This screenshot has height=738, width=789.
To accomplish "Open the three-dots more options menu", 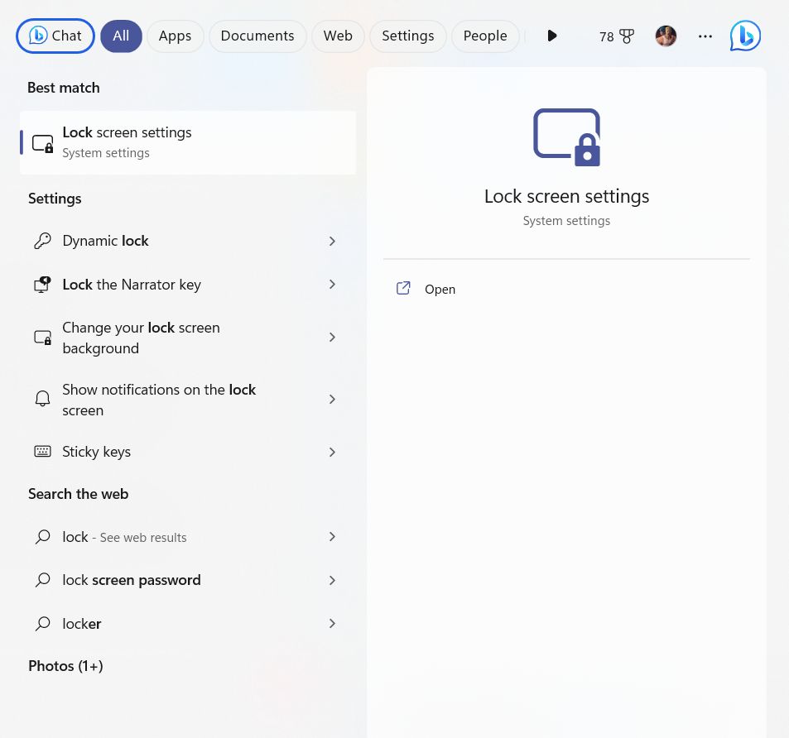I will click(705, 36).
